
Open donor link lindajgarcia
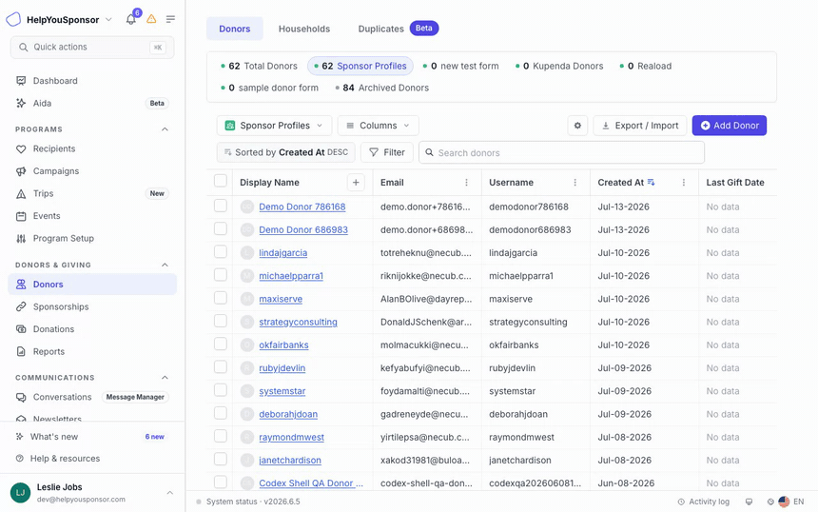click(282, 253)
